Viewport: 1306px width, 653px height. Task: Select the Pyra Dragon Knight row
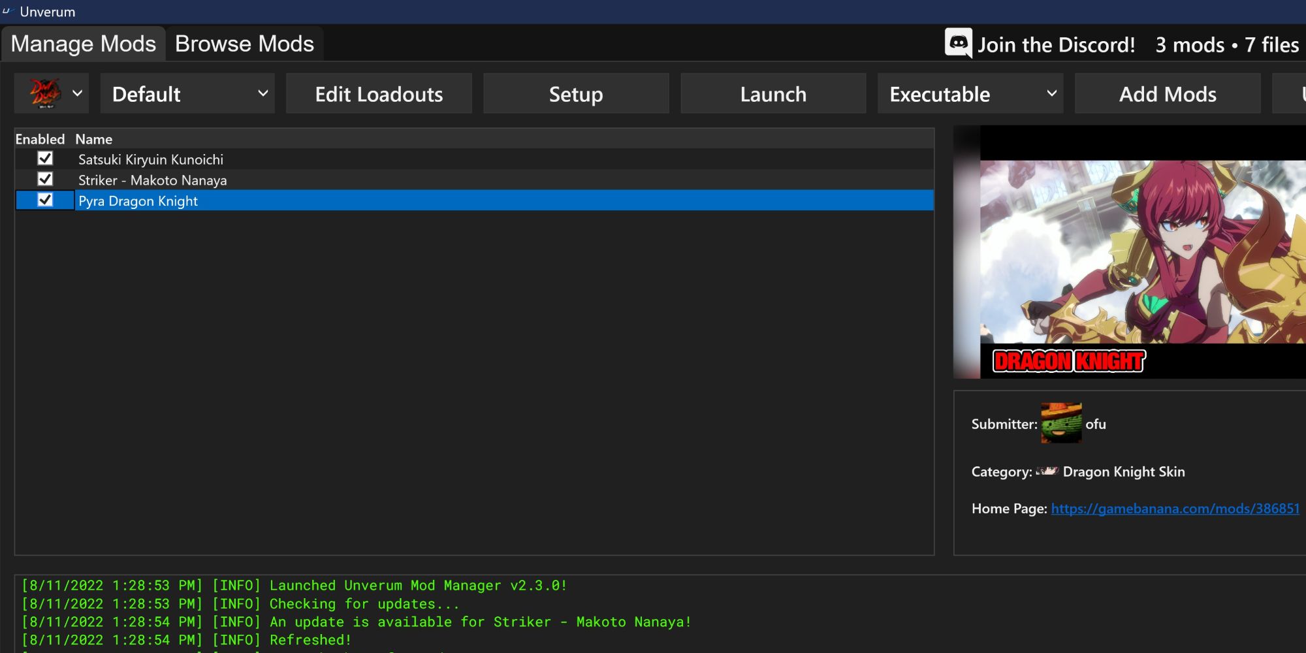(475, 200)
